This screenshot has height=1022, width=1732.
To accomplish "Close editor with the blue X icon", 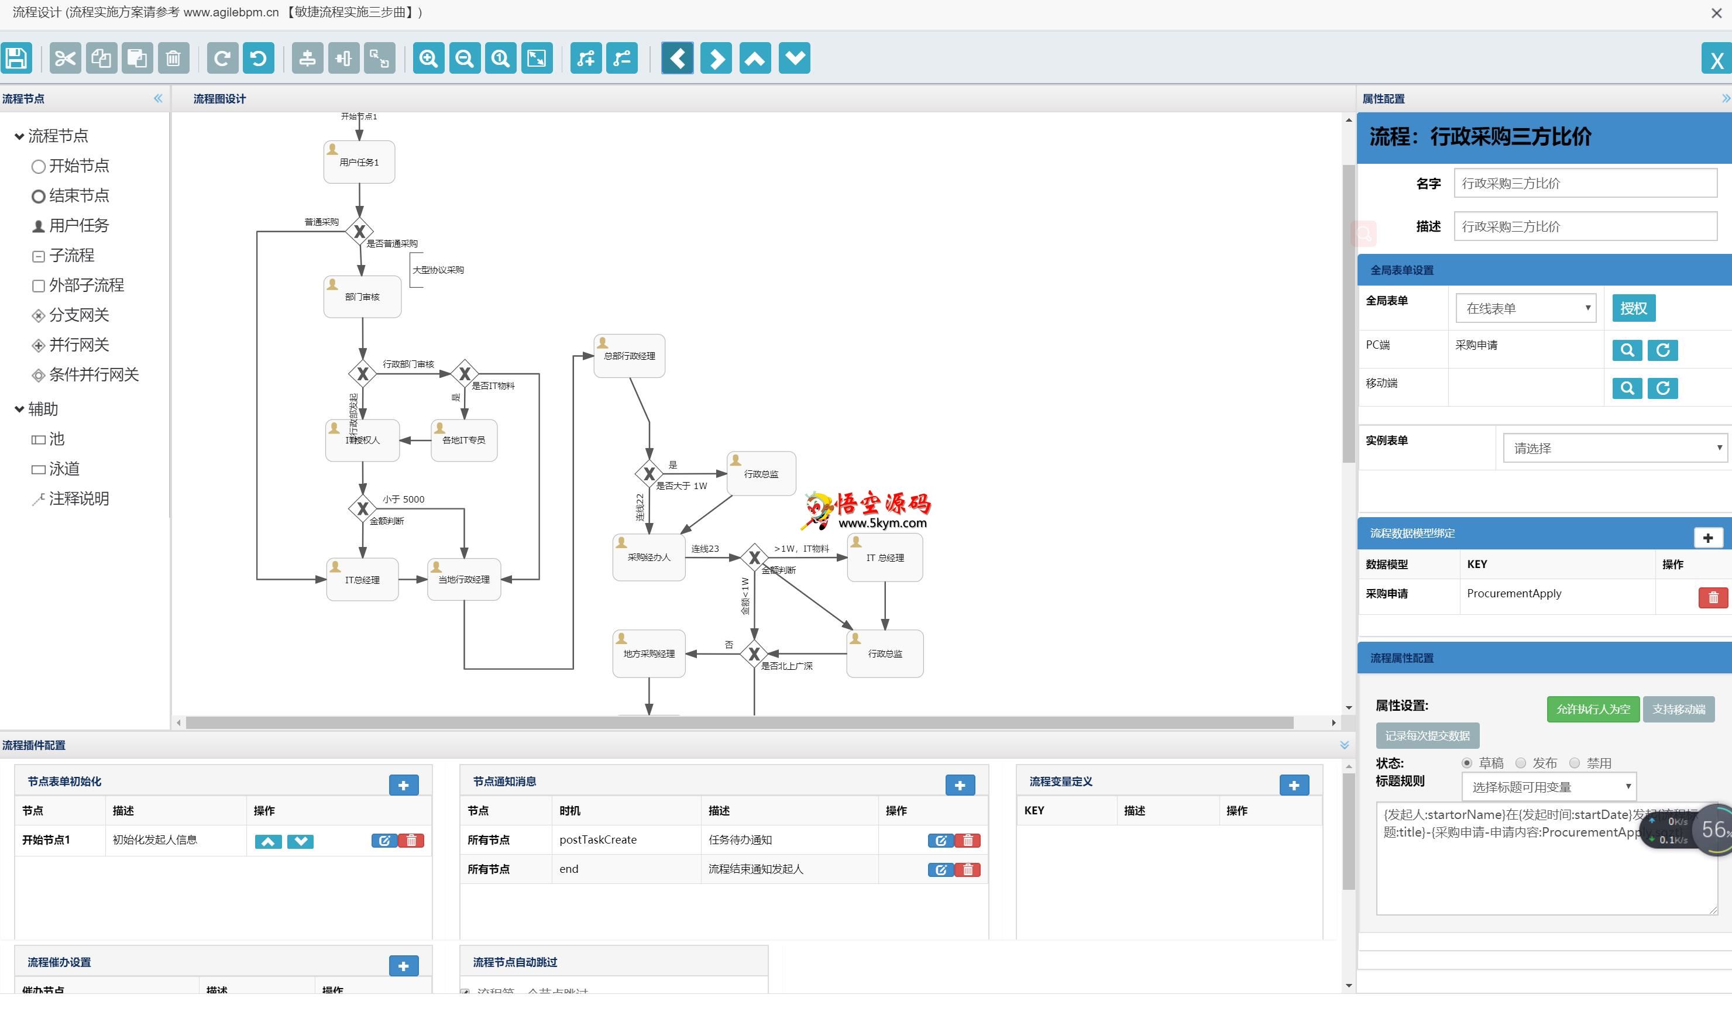I will [x=1716, y=59].
